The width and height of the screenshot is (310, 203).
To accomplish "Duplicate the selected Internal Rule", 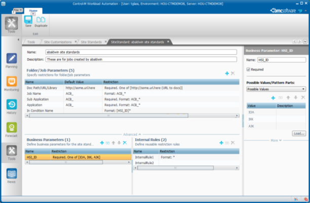I will (x=227, y=143).
